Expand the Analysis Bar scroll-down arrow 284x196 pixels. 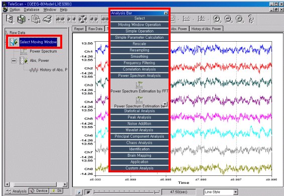(x=165, y=104)
